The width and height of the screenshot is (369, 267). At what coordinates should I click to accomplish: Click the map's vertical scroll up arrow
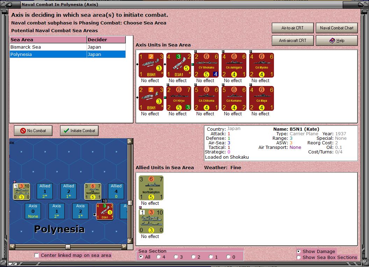130,141
